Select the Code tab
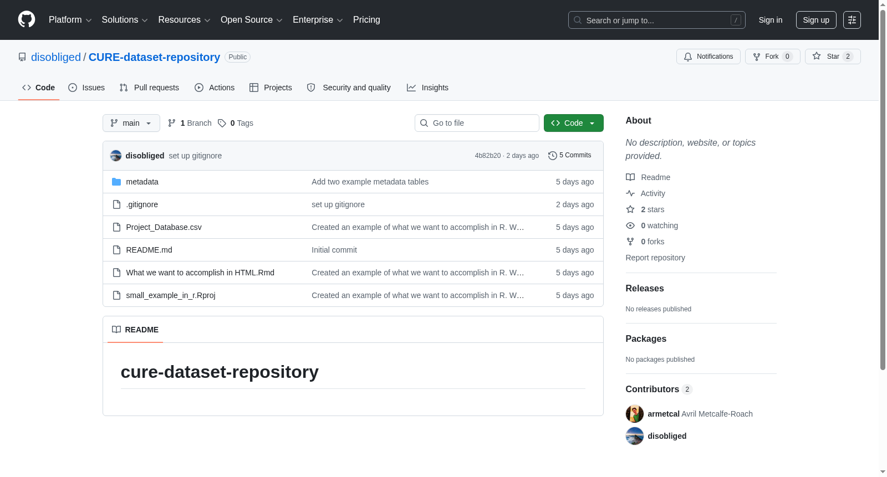The width and height of the screenshot is (887, 477). pos(39,88)
